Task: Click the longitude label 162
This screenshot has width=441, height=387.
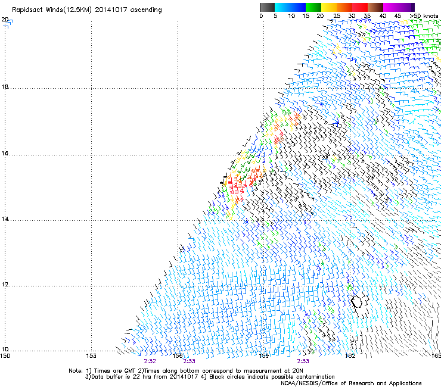Action: click(350, 356)
